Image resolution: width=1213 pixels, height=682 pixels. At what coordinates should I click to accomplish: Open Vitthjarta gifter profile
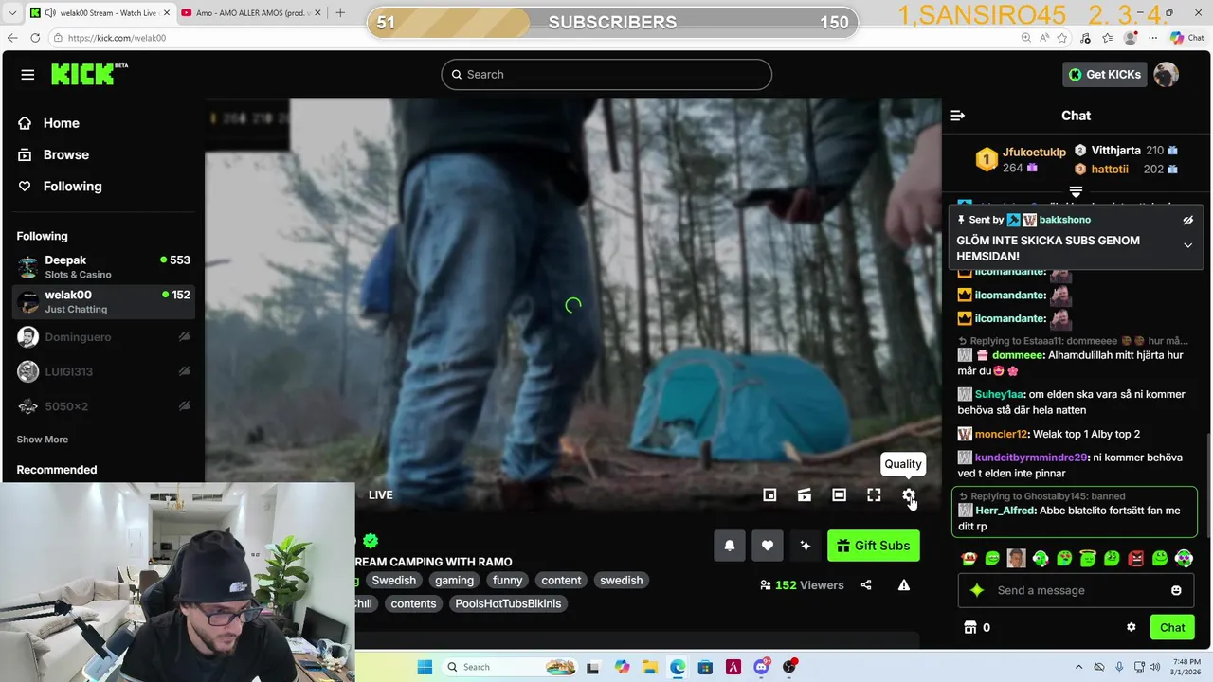(1115, 150)
